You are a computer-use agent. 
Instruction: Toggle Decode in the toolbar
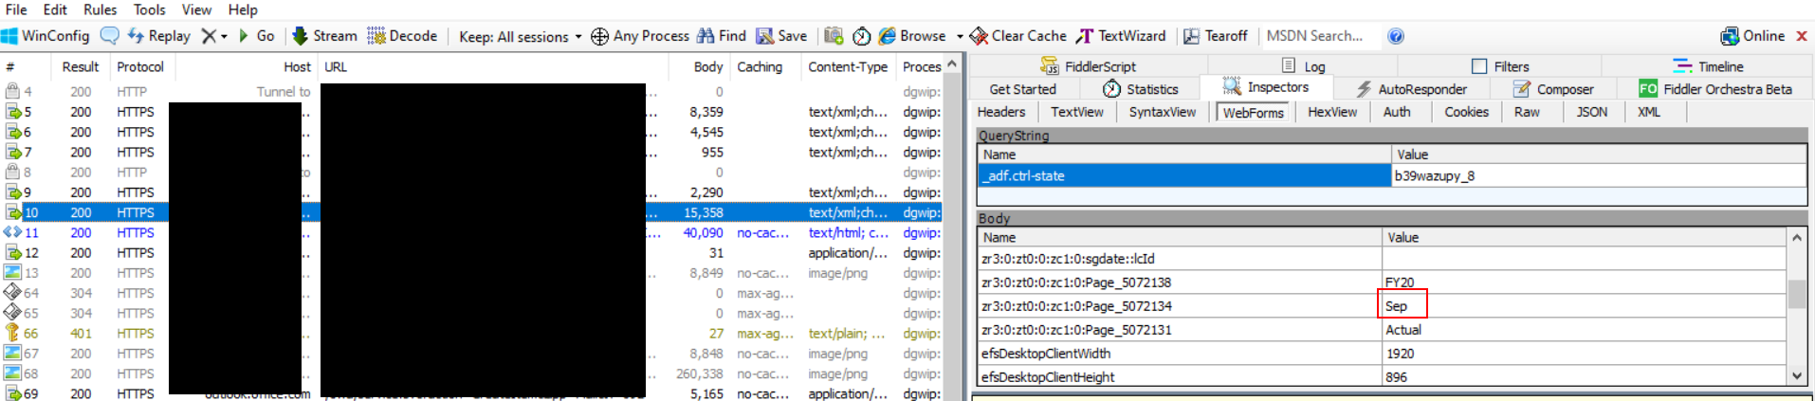coord(402,36)
